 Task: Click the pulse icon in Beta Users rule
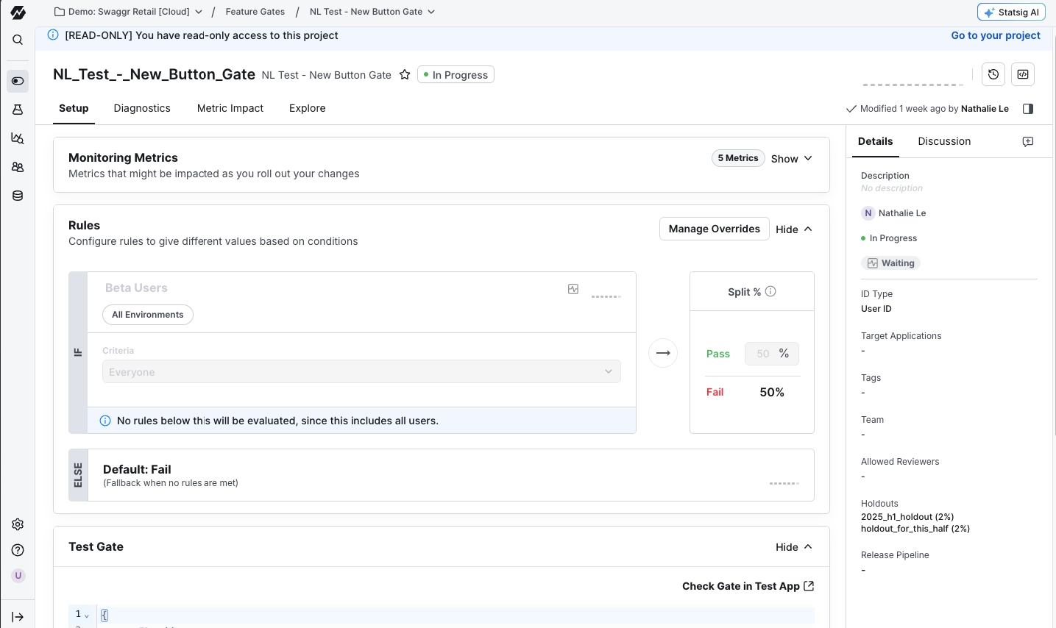pos(573,289)
